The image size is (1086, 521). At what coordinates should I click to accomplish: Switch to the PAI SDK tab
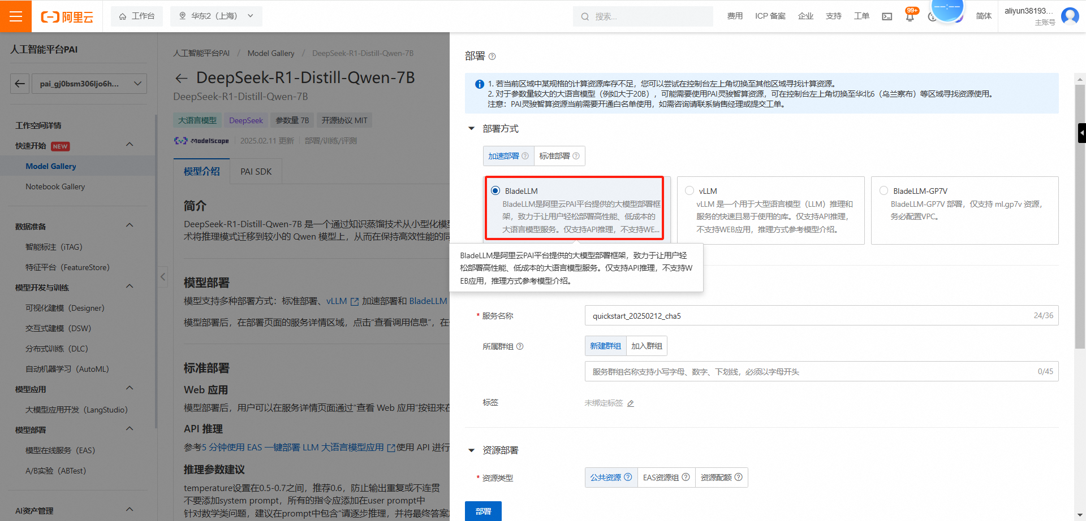(256, 171)
